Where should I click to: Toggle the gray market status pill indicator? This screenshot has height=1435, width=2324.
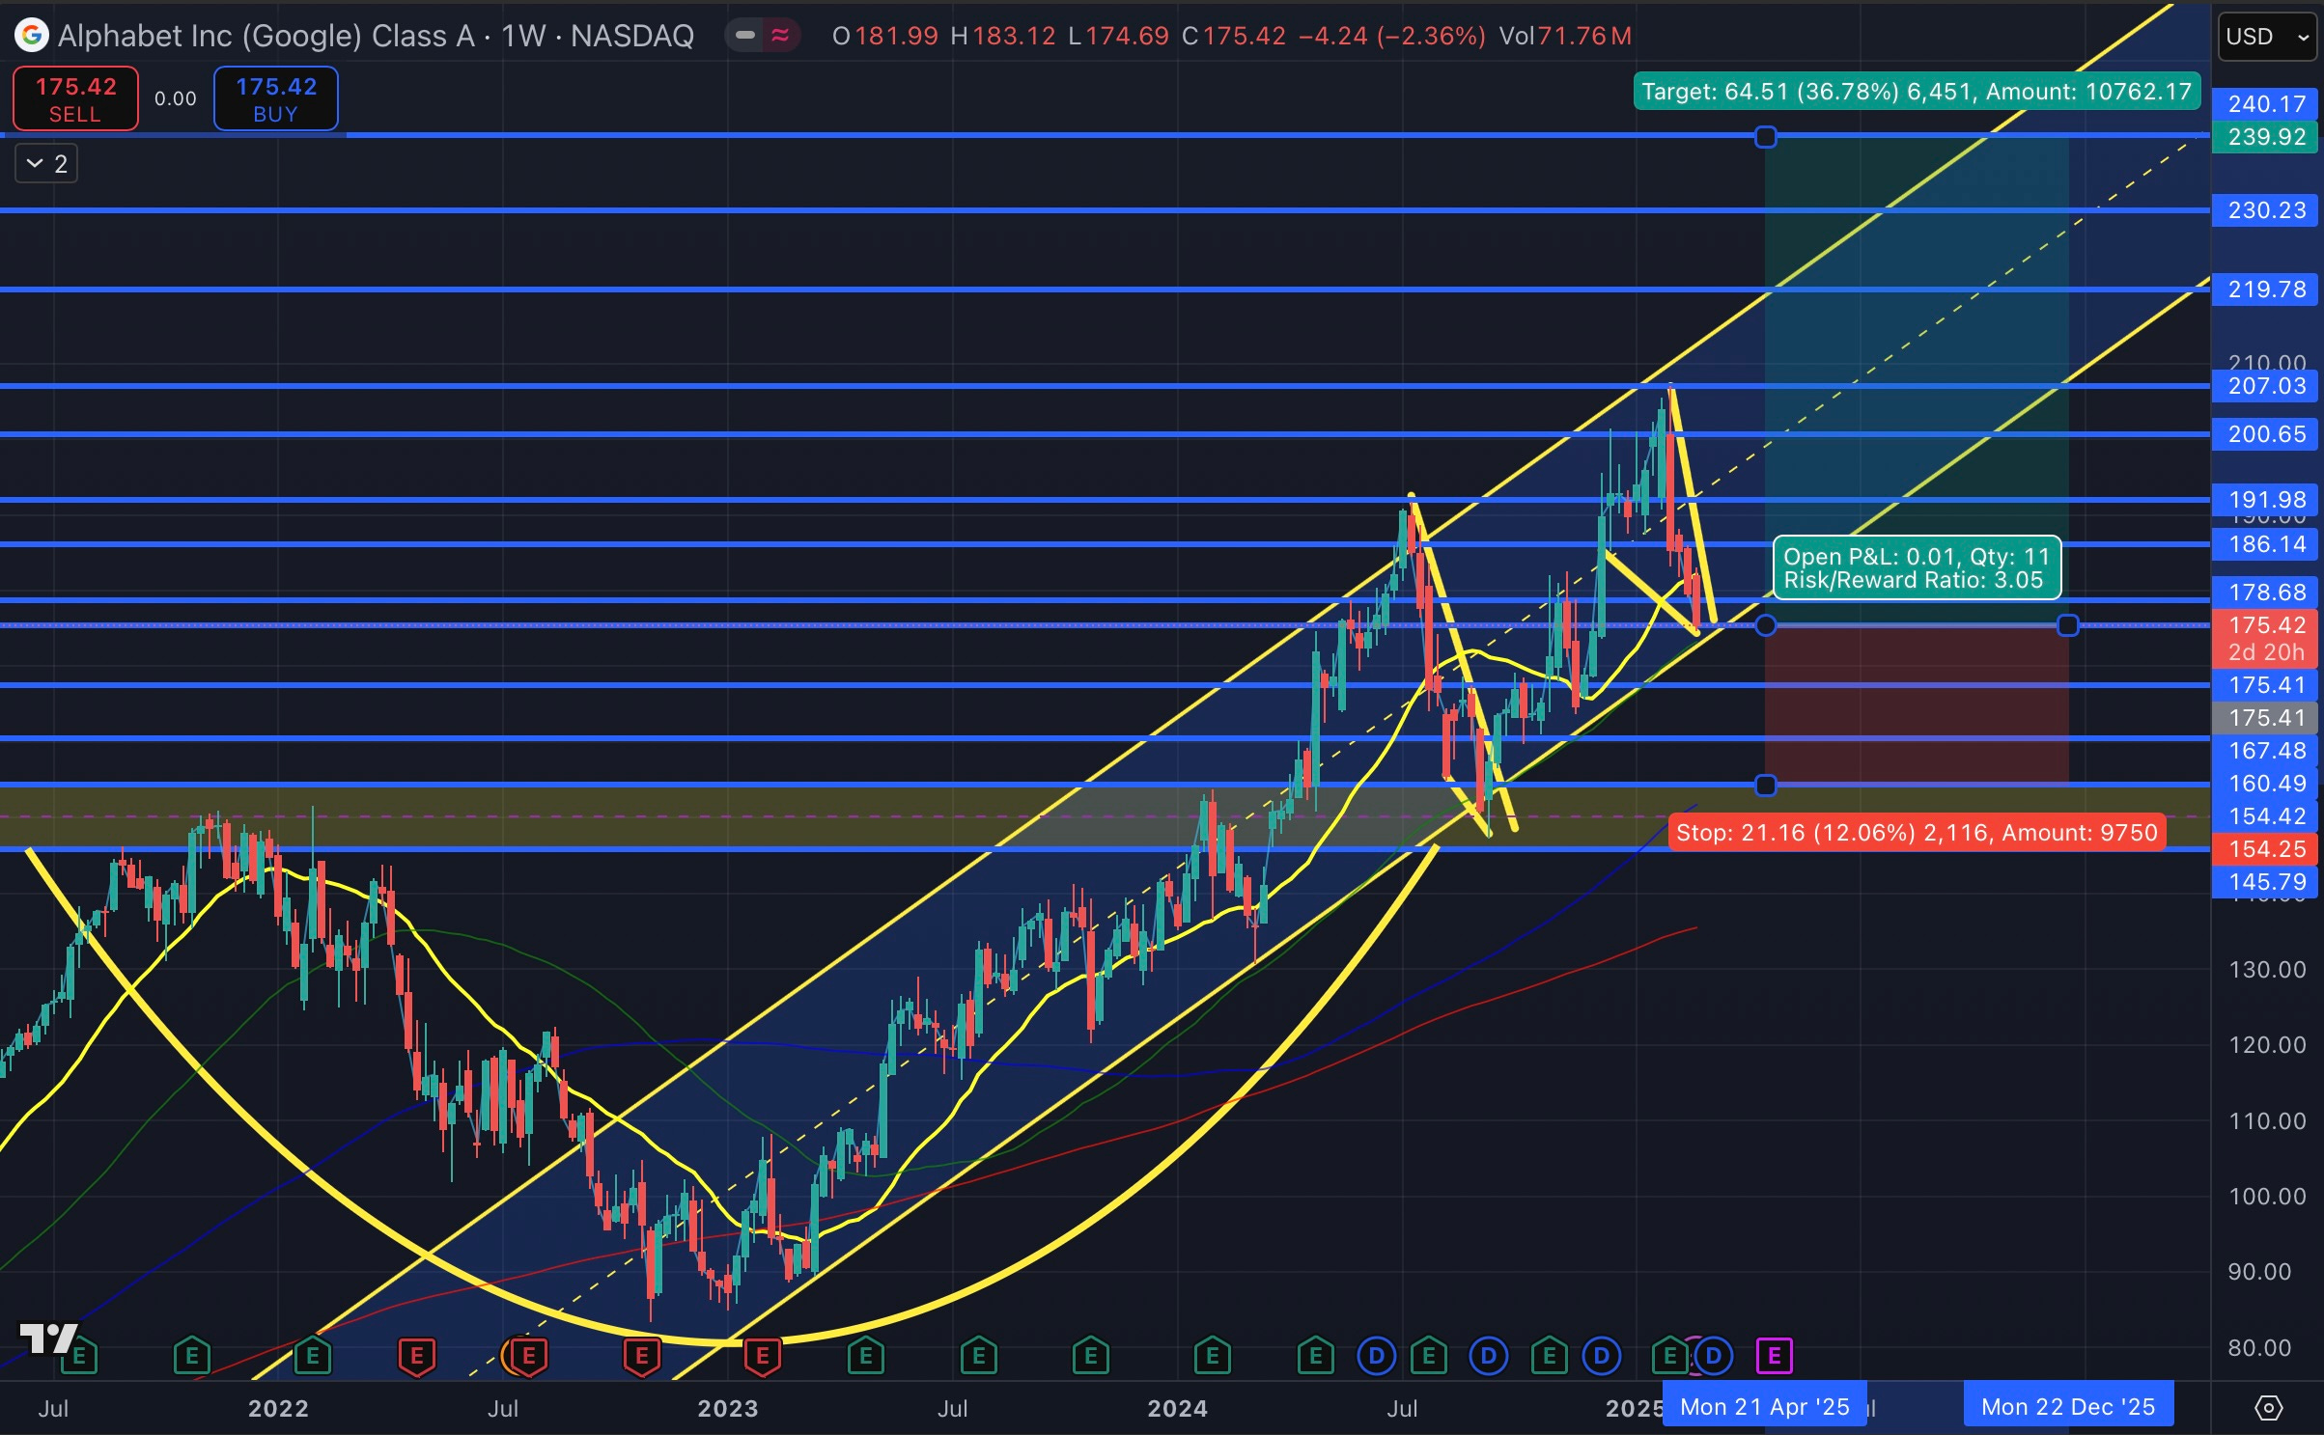[x=744, y=36]
